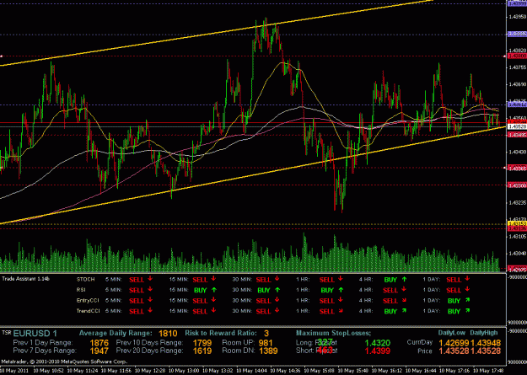Click the RSI 4 HR red down arrow

[x=404, y=289]
